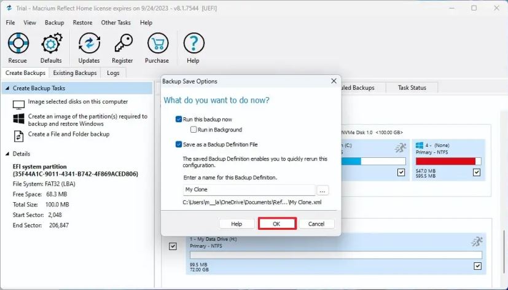Toggle destination disk checkbox left of My Data Drive

(x=173, y=246)
